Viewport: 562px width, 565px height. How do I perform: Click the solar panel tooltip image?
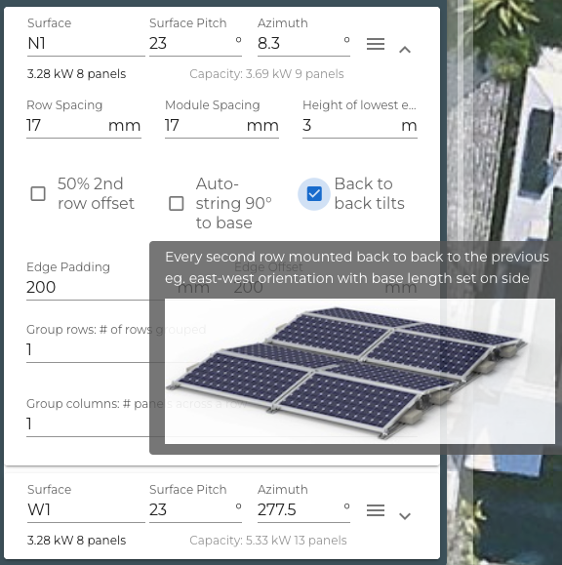[359, 371]
